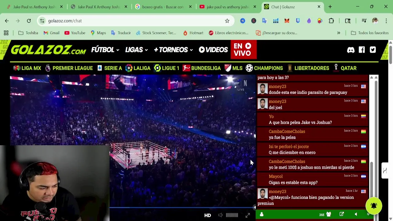Click the EN VIVO red button
The height and width of the screenshot is (221, 393).
pos(243,49)
